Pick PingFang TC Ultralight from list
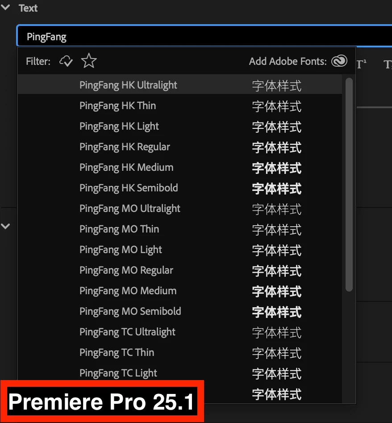 (179, 332)
